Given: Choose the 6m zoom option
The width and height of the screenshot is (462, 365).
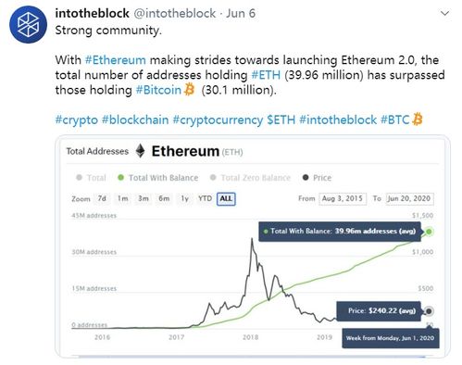Looking at the screenshot, I should point(164,198).
